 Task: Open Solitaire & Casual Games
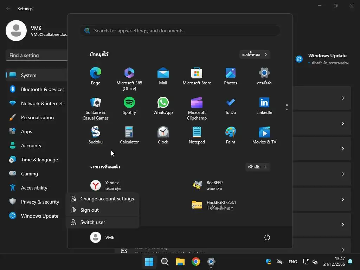(x=96, y=109)
